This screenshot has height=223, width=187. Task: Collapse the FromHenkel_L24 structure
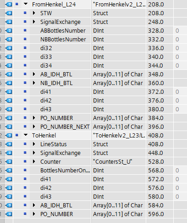tap(26, 4)
